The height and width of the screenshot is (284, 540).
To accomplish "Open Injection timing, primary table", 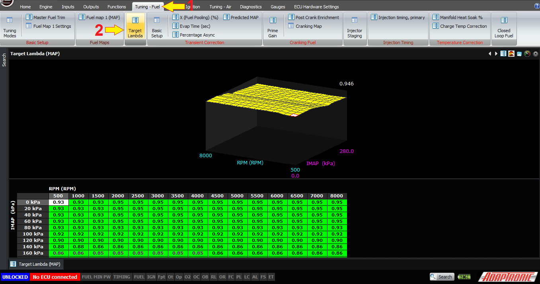I will click(x=398, y=17).
